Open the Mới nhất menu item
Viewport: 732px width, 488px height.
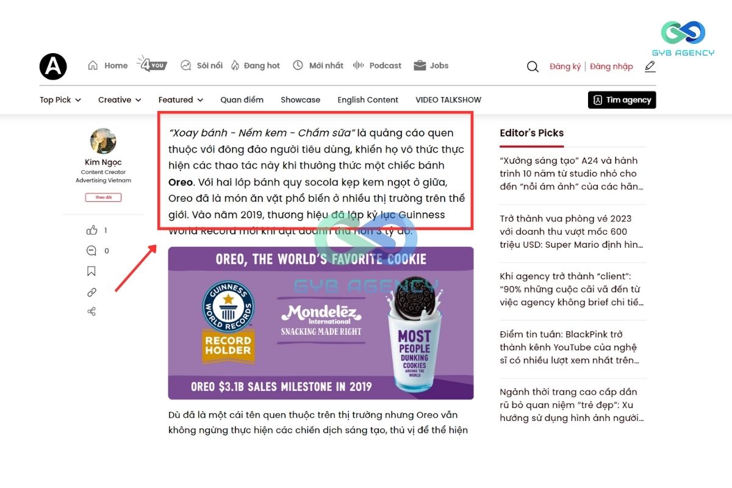(x=326, y=65)
